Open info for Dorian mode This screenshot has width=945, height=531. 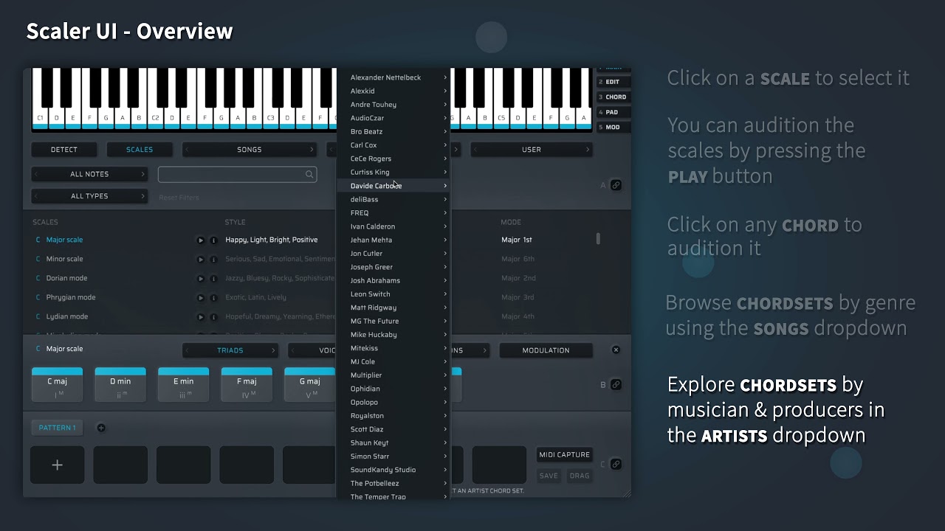pos(213,278)
